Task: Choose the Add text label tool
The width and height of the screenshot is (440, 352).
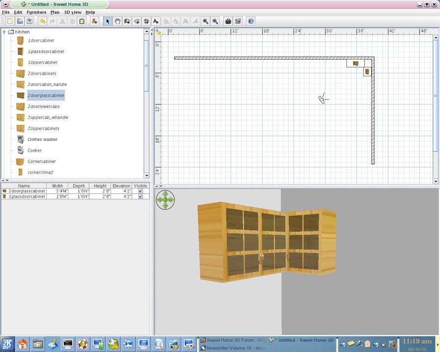Action: point(156,22)
